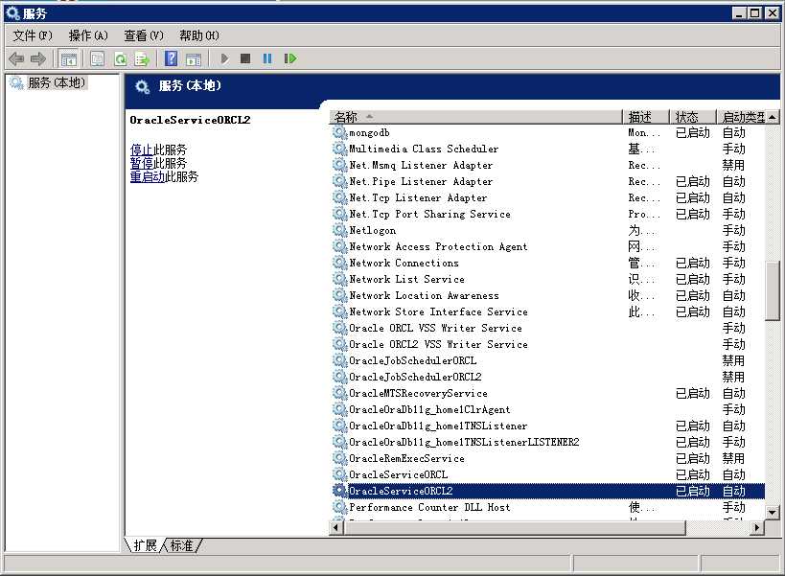Select Oracle ORCL2 VSS Writer Service
This screenshot has height=576, width=785.
(547, 344)
